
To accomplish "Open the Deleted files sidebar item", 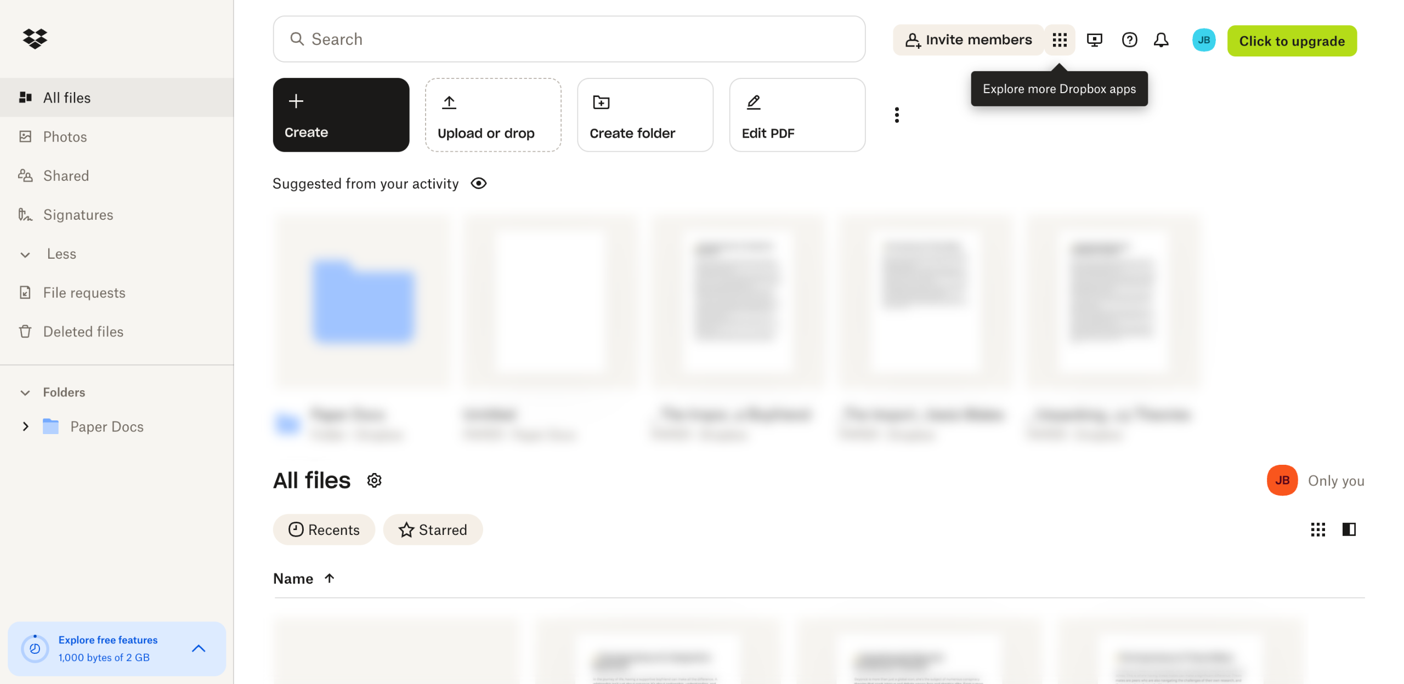I will (83, 332).
